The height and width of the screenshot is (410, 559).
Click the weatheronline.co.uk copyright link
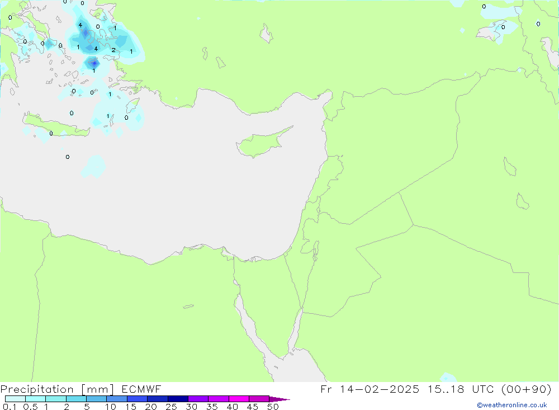coord(512,405)
